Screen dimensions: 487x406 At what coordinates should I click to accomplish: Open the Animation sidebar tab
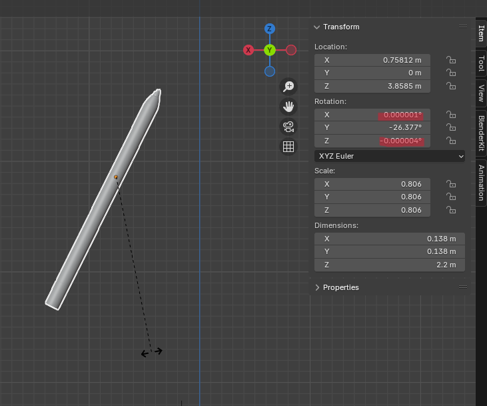481,183
